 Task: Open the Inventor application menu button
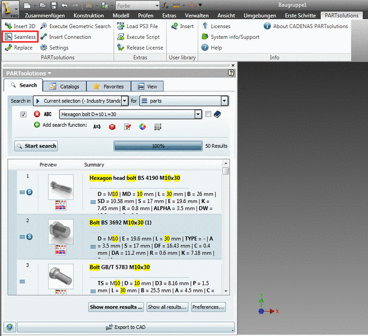coord(10,9)
